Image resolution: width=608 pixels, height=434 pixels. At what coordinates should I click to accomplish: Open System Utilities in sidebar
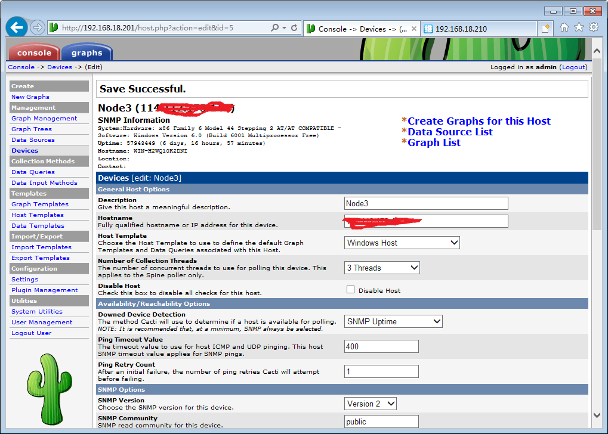(x=37, y=312)
